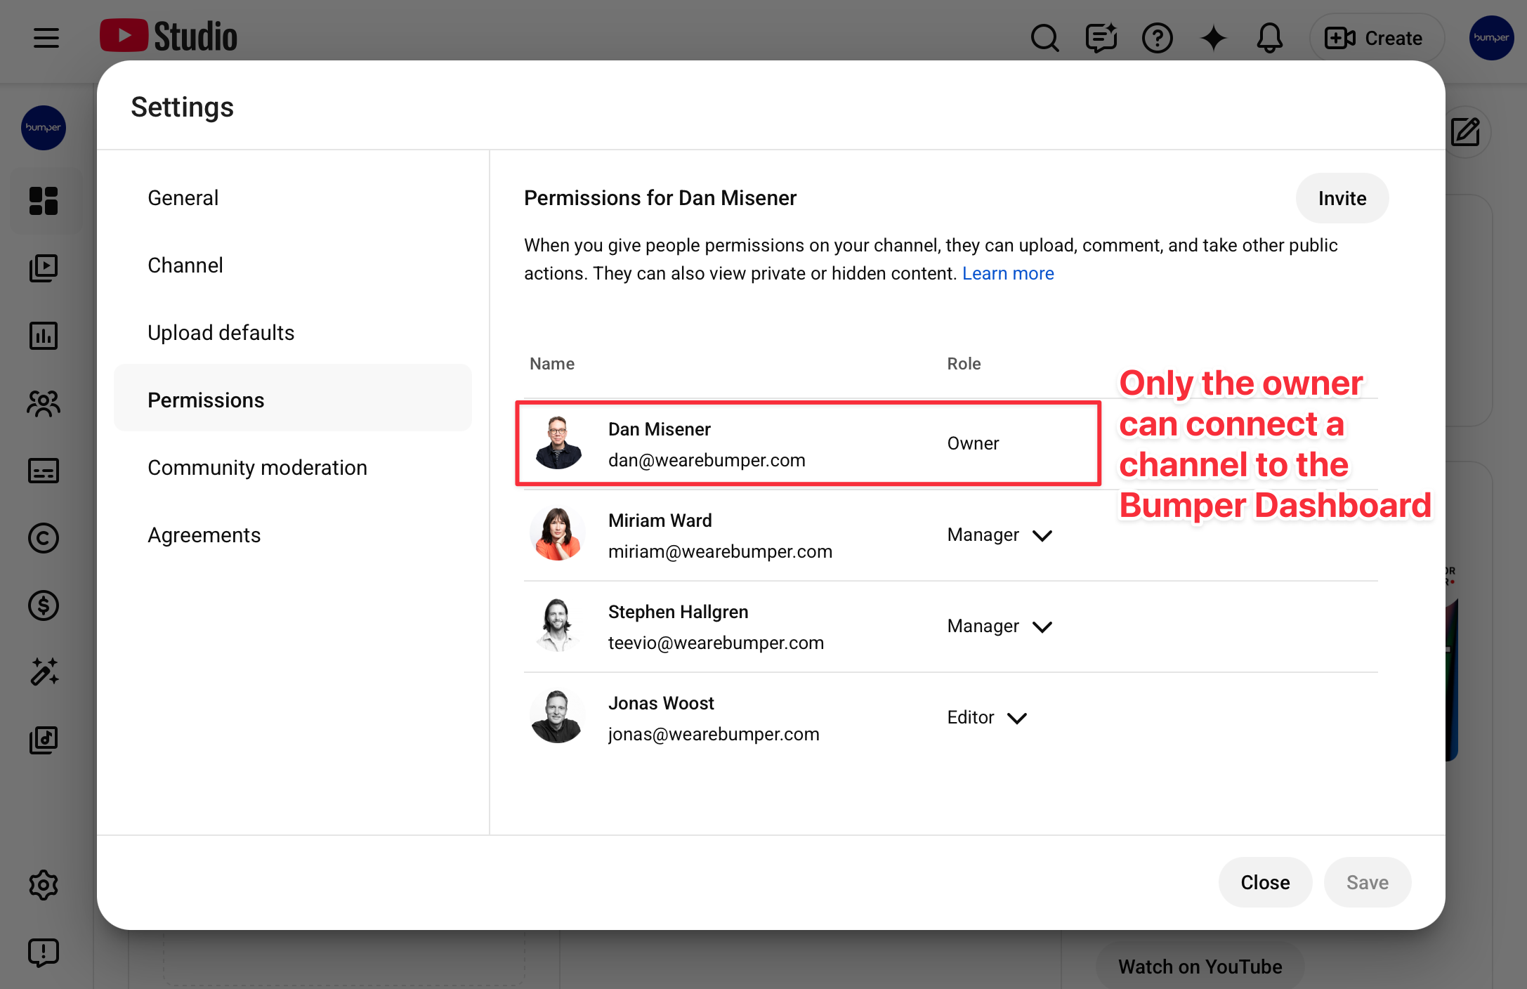
Task: Open the Community section icon
Action: [x=44, y=403]
